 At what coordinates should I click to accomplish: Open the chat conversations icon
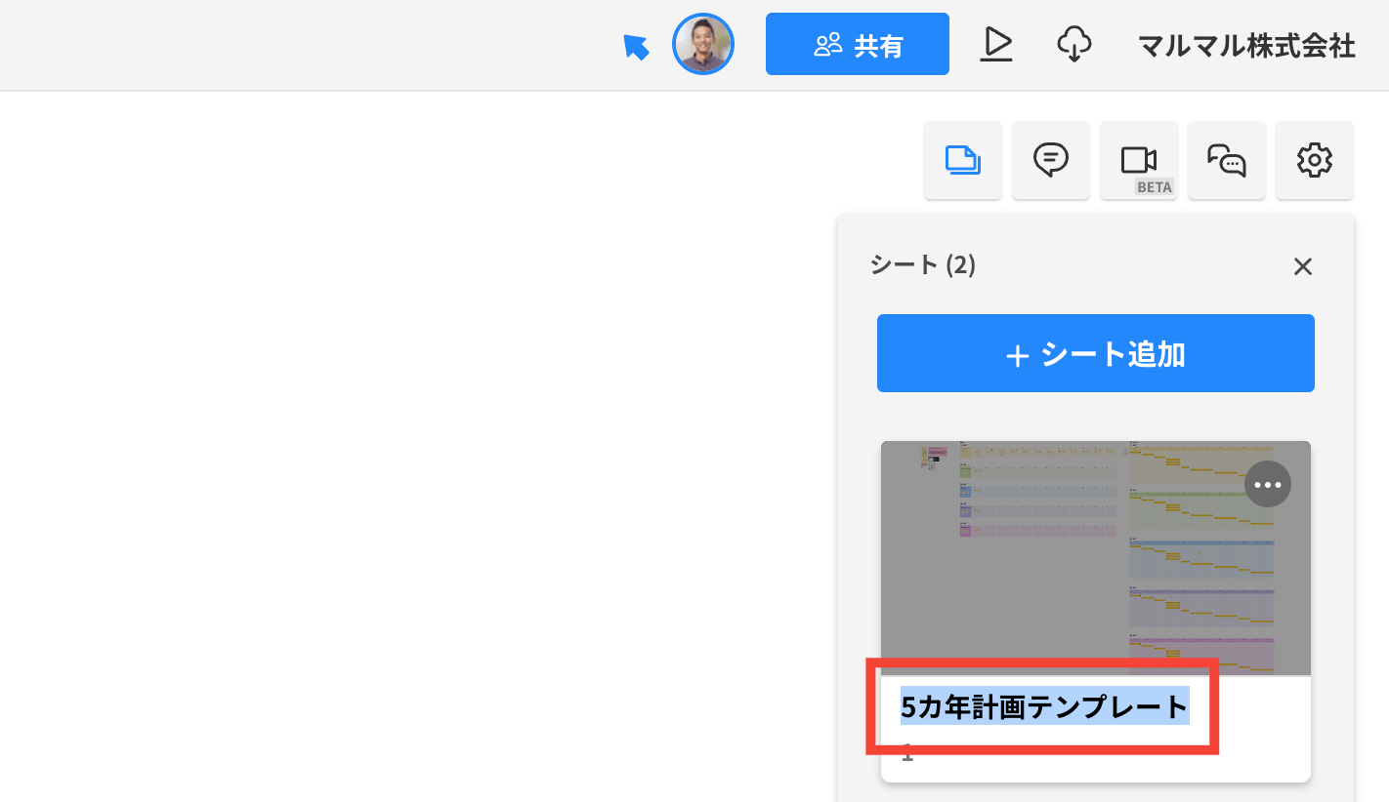click(1227, 160)
